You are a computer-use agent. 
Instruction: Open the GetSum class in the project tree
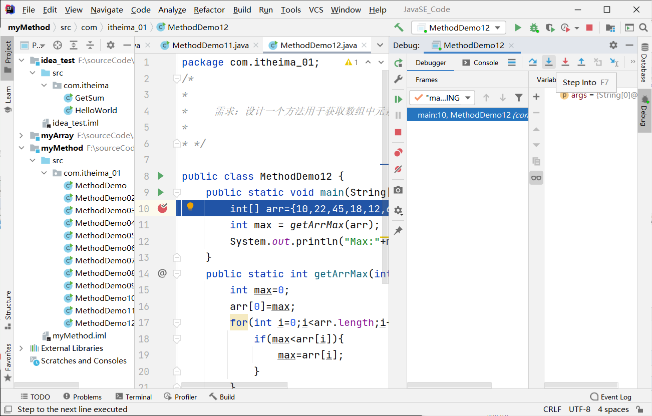click(x=89, y=98)
